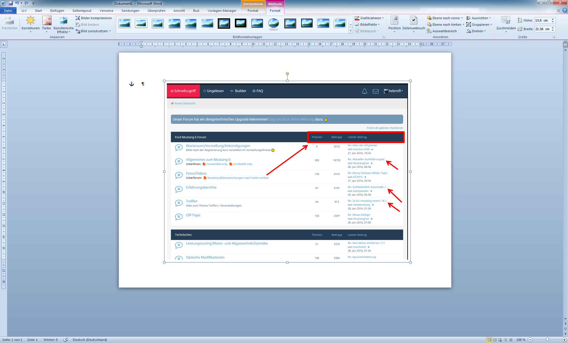568x343 pixels.
Task: Open the Datei tab
Action: [x=8, y=11]
